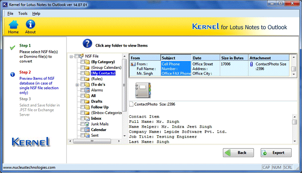Sort by the Subject column header
This screenshot has width=302, height=173.
point(176,58)
